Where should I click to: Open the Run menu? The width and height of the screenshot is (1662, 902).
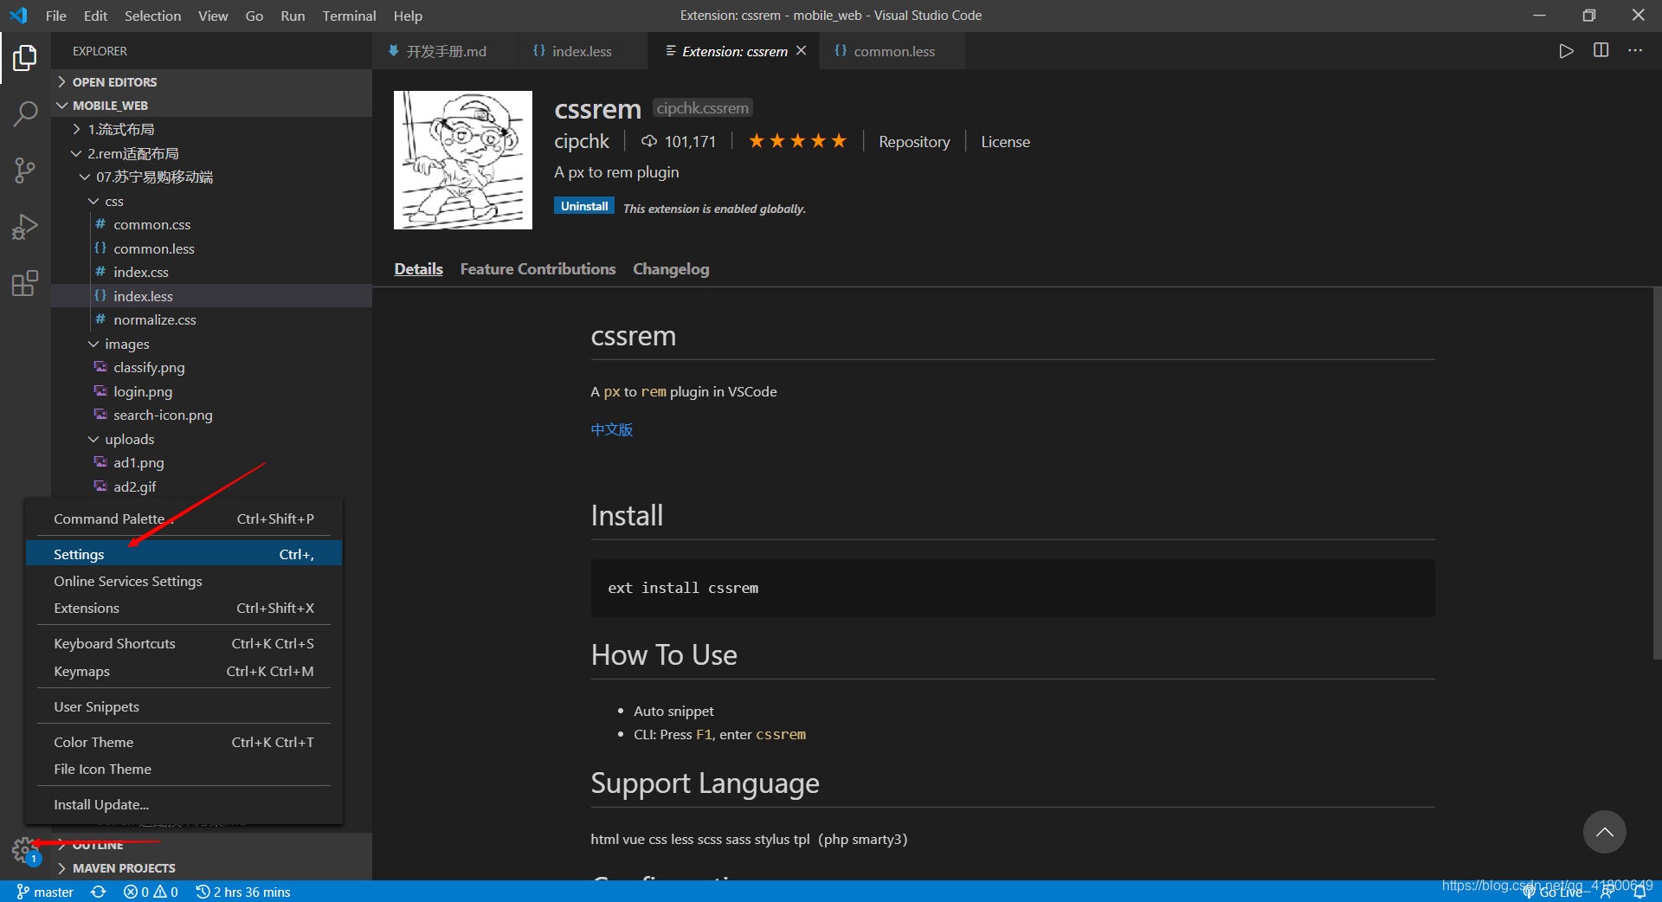click(x=293, y=16)
